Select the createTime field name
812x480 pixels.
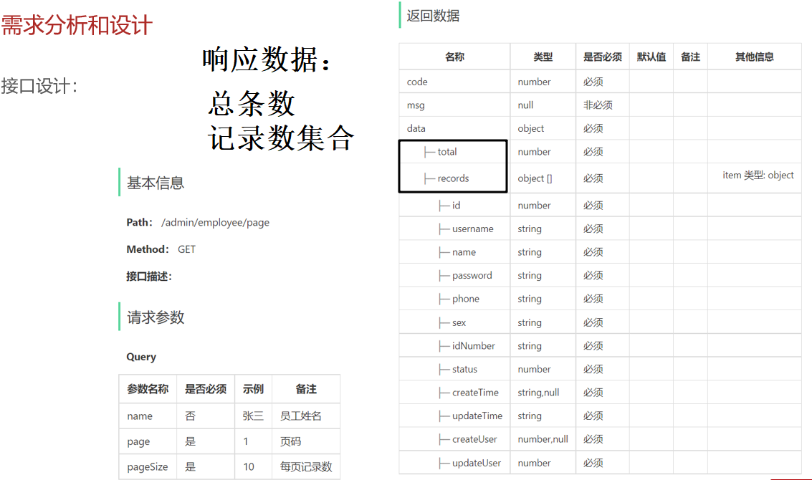[x=475, y=393]
